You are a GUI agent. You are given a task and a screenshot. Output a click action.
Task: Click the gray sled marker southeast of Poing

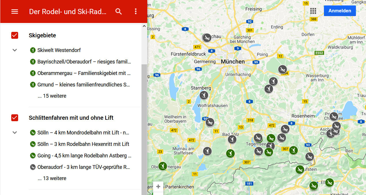tap(282, 69)
